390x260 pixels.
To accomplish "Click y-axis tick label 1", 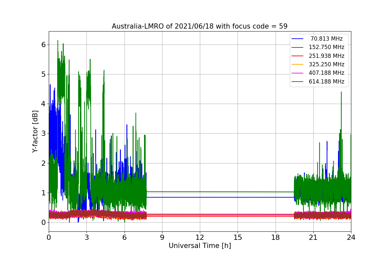I will tap(44, 193).
